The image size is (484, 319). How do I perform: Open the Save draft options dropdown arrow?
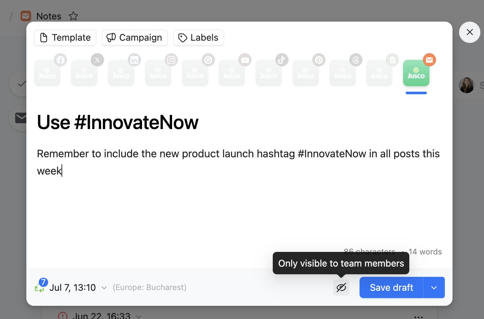click(x=434, y=288)
